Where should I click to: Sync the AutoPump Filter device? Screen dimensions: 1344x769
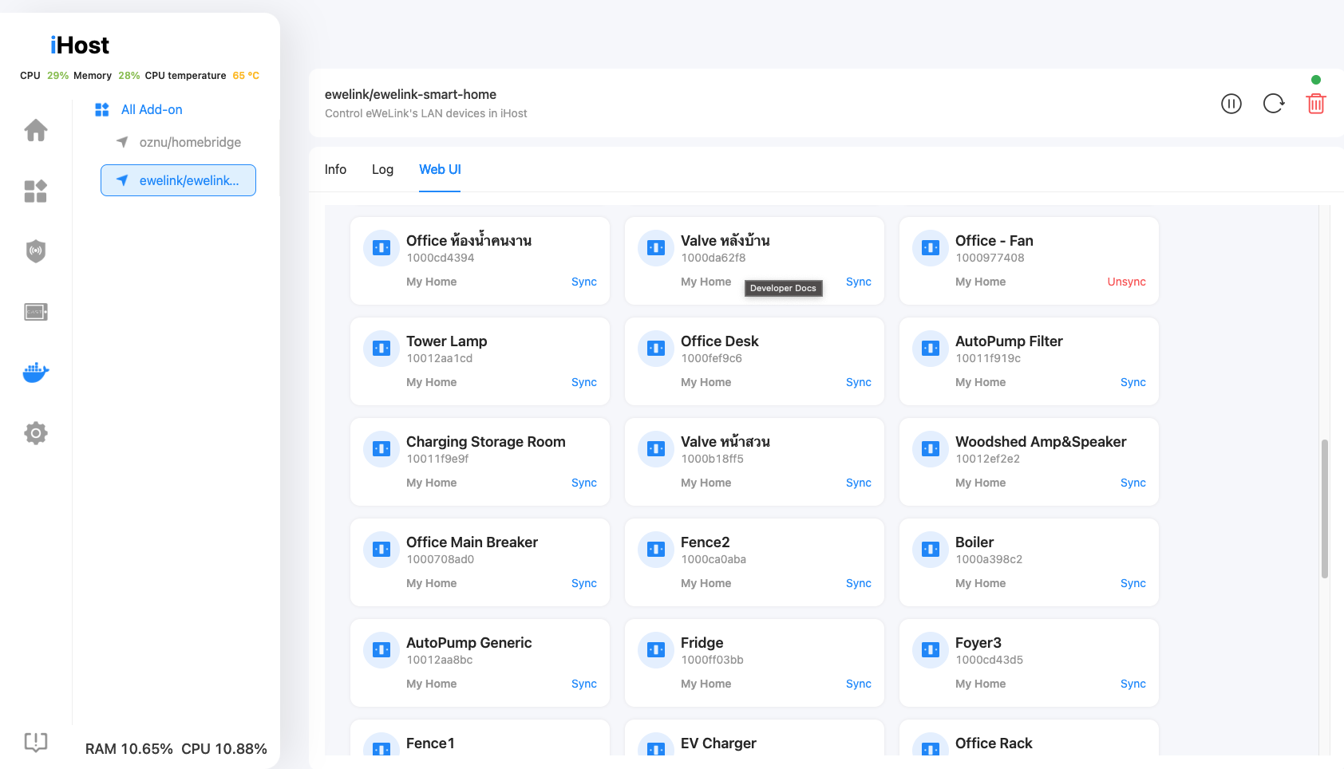(x=1133, y=382)
